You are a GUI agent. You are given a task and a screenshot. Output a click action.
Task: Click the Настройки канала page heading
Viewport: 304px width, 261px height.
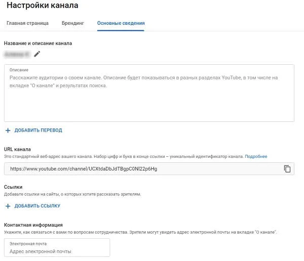pos(42,6)
